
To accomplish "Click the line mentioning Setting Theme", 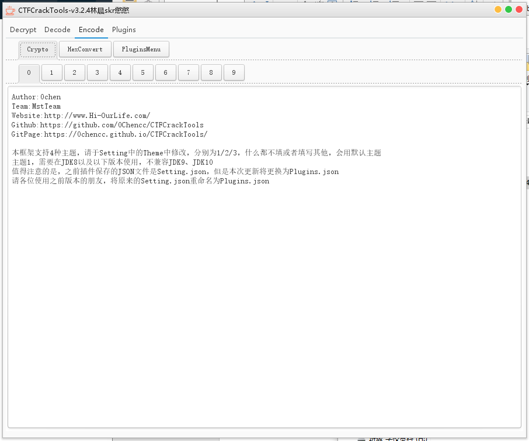I will [x=196, y=153].
